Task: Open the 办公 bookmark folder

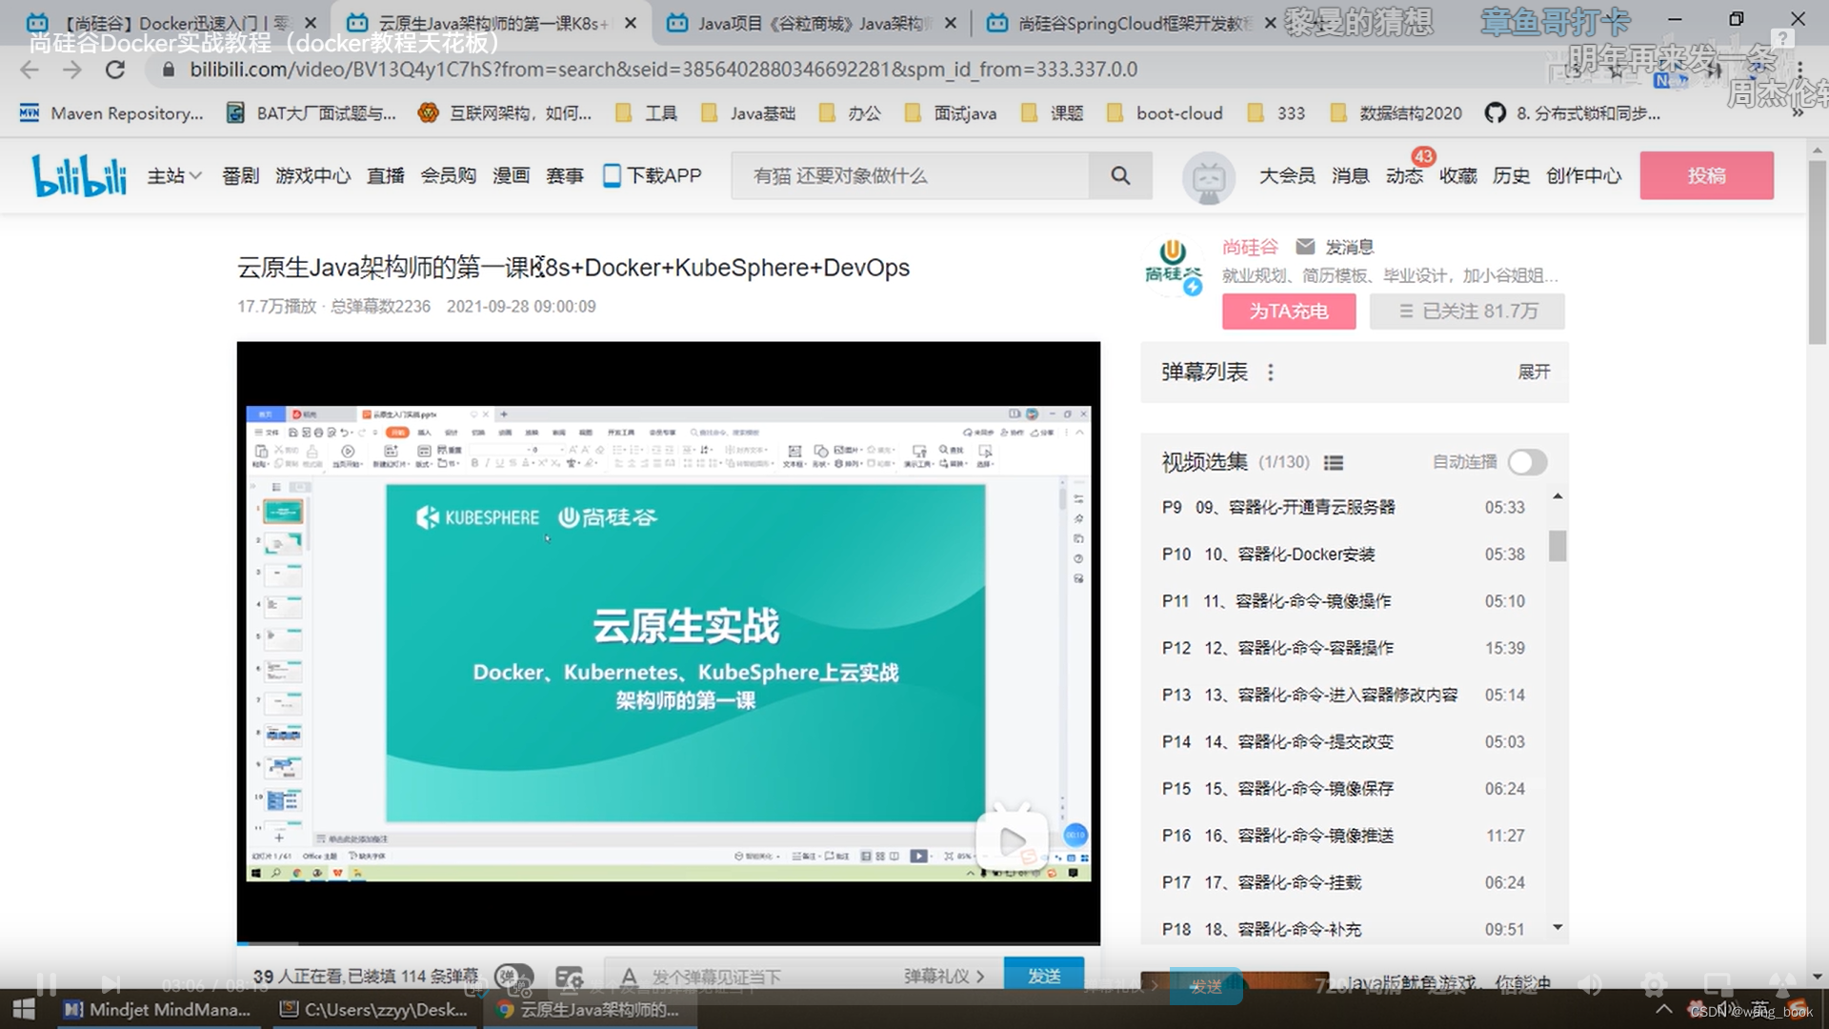Action: 851,113
